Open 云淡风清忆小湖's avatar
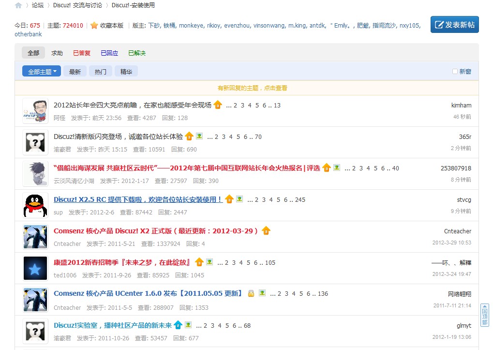Viewport: 493px width, 350px height. click(x=35, y=174)
